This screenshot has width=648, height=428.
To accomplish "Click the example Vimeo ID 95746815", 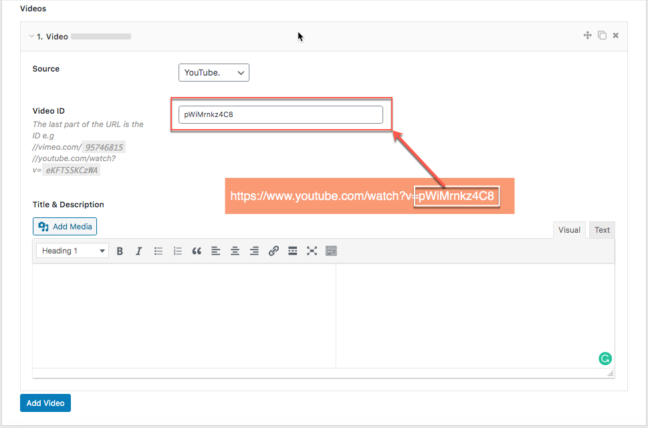I will [x=104, y=147].
